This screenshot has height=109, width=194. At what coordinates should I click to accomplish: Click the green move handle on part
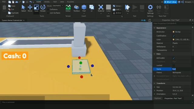click(81, 63)
